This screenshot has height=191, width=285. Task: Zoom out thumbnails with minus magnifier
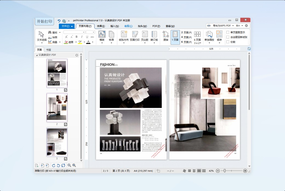click(x=69, y=165)
